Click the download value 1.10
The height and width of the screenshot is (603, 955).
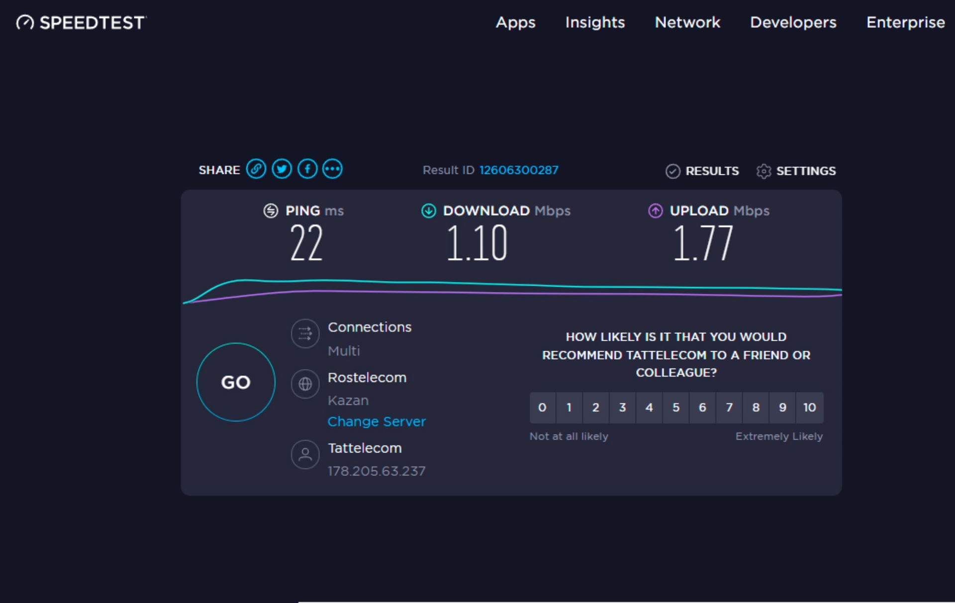(477, 243)
